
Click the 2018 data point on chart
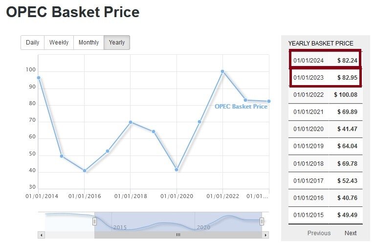tap(131, 122)
